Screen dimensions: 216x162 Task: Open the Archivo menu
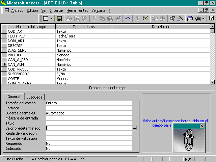(17, 10)
